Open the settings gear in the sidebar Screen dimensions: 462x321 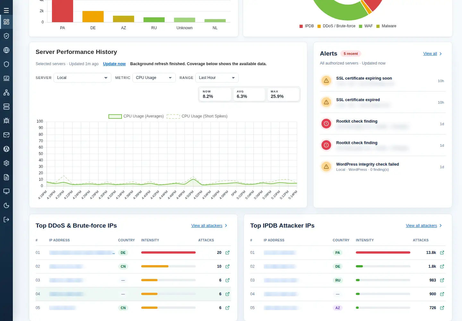pyautogui.click(x=6, y=163)
